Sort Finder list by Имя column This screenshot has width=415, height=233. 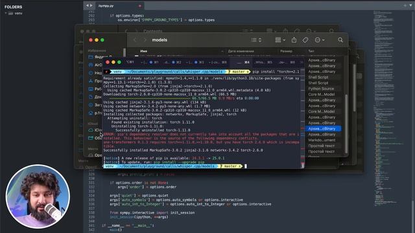point(144,51)
